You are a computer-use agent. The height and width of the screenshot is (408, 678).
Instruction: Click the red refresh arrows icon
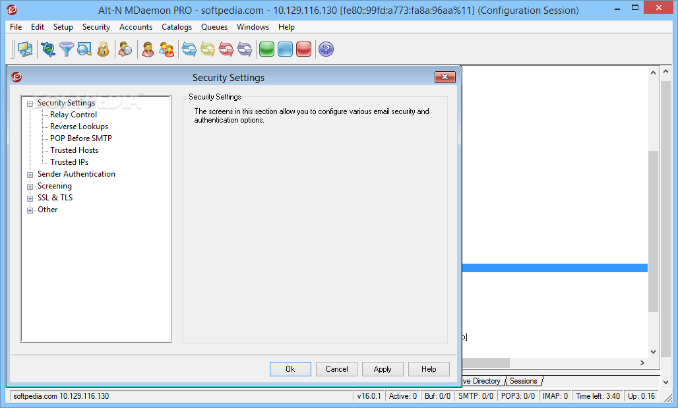point(226,49)
